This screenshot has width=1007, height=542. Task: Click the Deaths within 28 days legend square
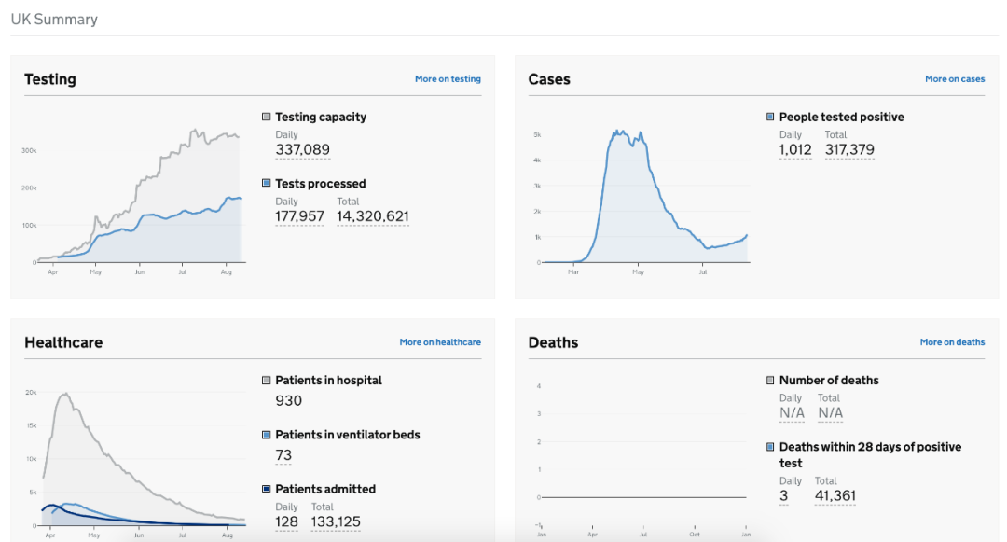point(770,447)
